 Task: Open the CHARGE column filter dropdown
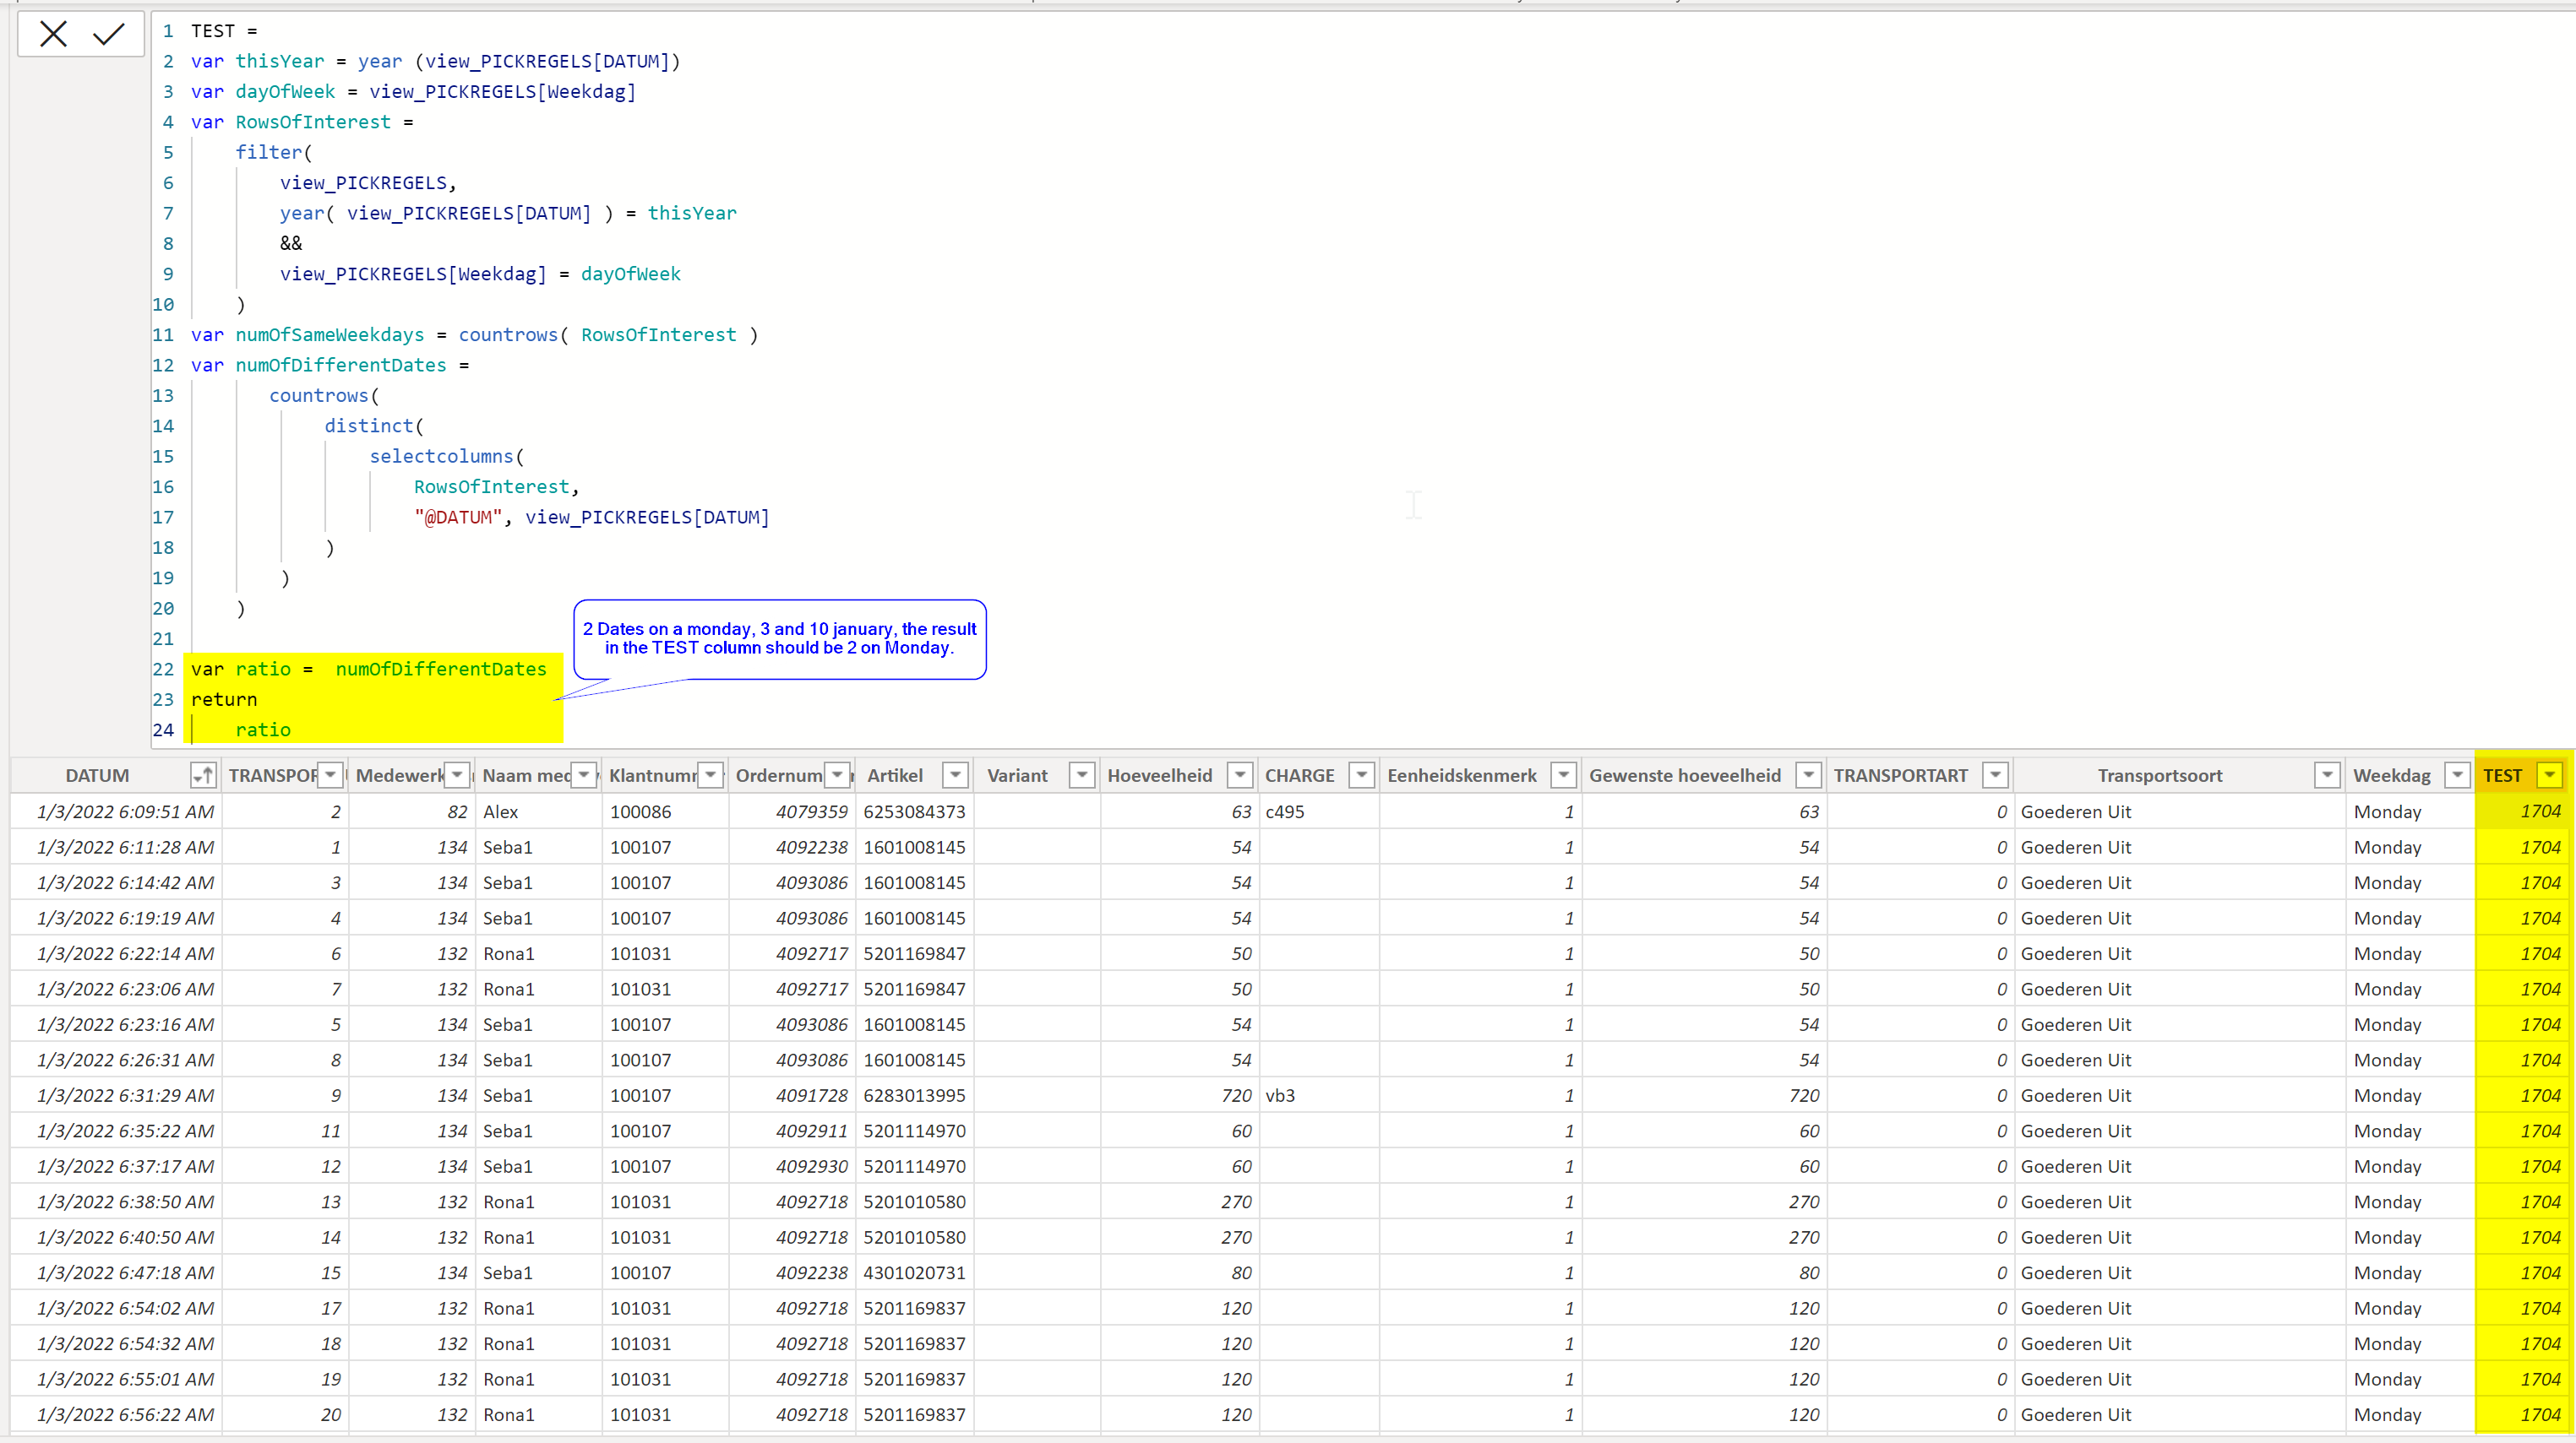pos(1362,775)
